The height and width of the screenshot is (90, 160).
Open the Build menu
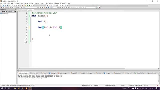click(x=22, y=3)
